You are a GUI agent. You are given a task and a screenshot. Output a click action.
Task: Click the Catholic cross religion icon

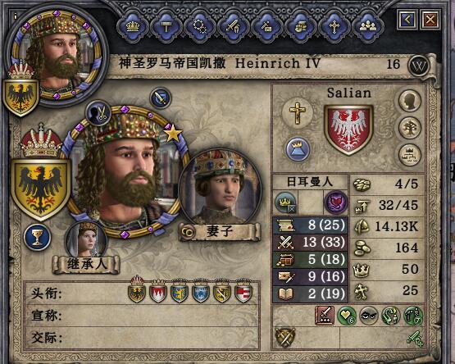coord(297,113)
